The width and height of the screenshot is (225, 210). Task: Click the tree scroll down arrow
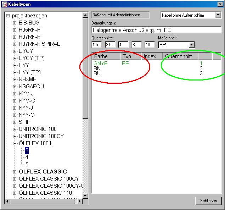tap(85, 196)
